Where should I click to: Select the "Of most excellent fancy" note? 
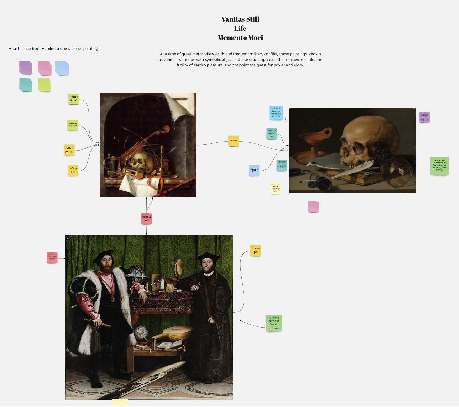(274, 323)
